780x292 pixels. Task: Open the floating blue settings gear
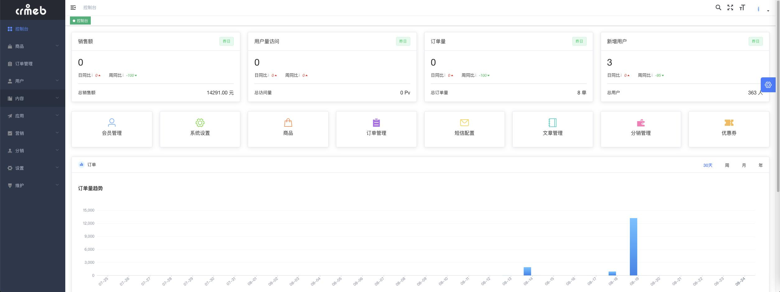coord(768,85)
